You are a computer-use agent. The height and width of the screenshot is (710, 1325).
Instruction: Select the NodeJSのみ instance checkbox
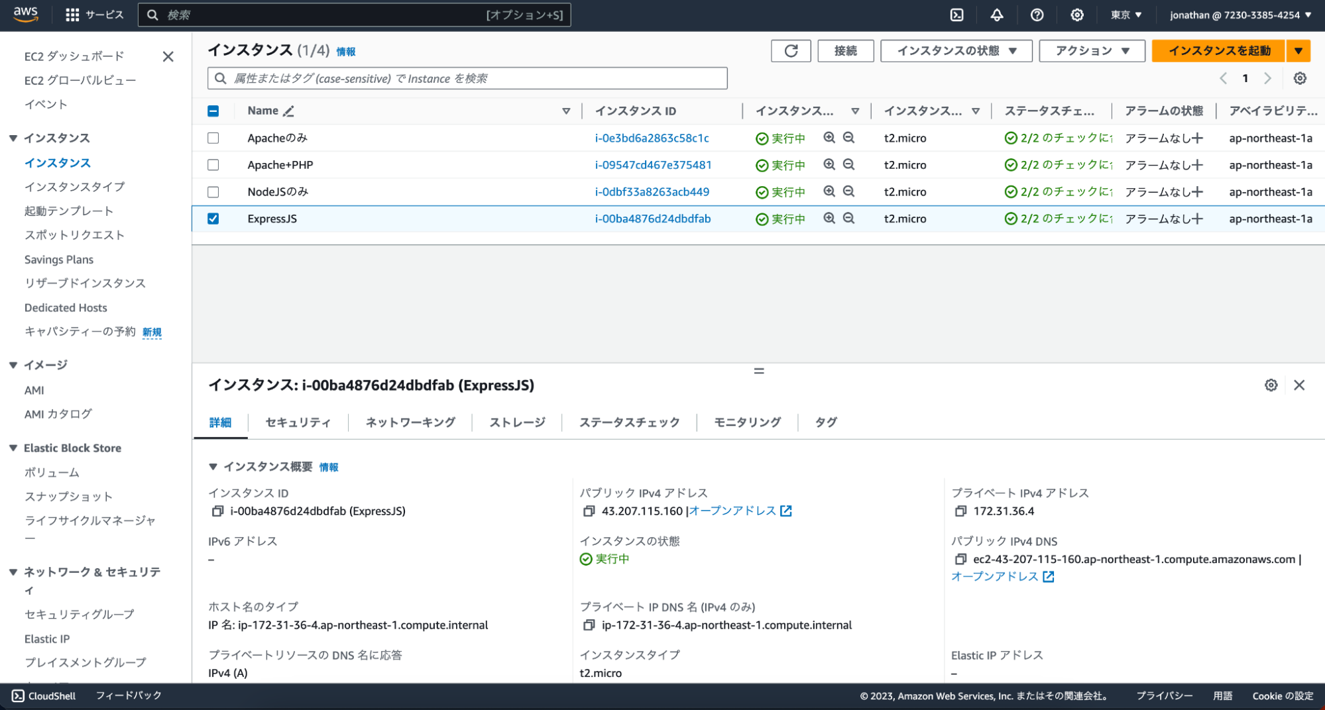pyautogui.click(x=213, y=192)
